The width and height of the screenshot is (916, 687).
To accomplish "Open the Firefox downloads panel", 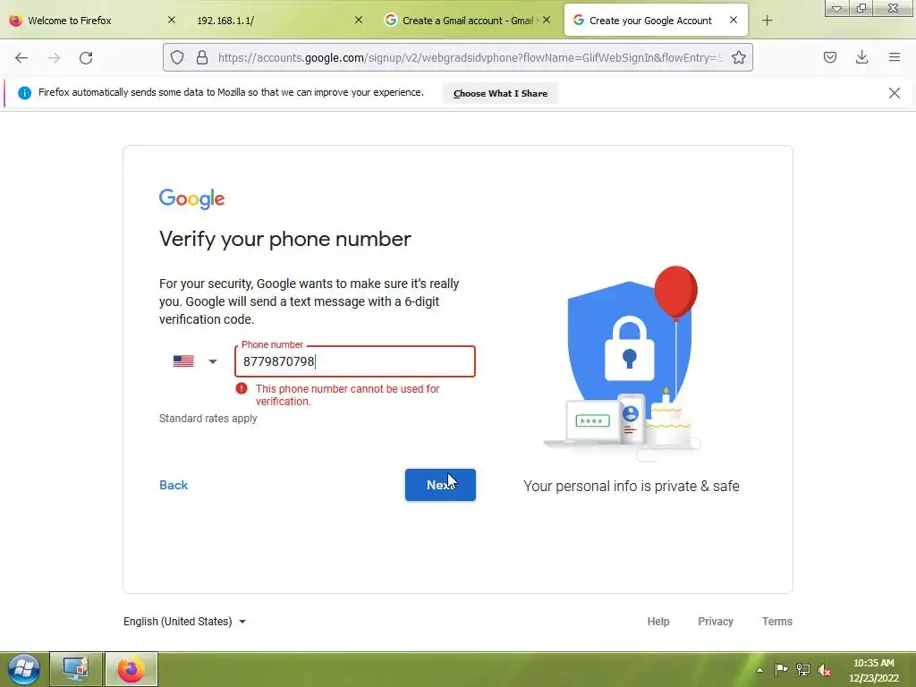I will [861, 57].
